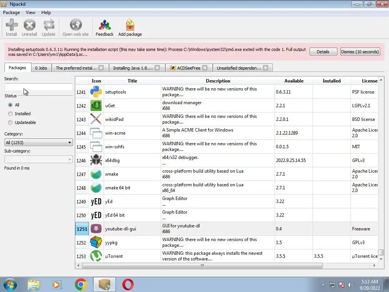Close the ACDSeeFree tab
This screenshot has width=389, height=292.
(x=205, y=68)
